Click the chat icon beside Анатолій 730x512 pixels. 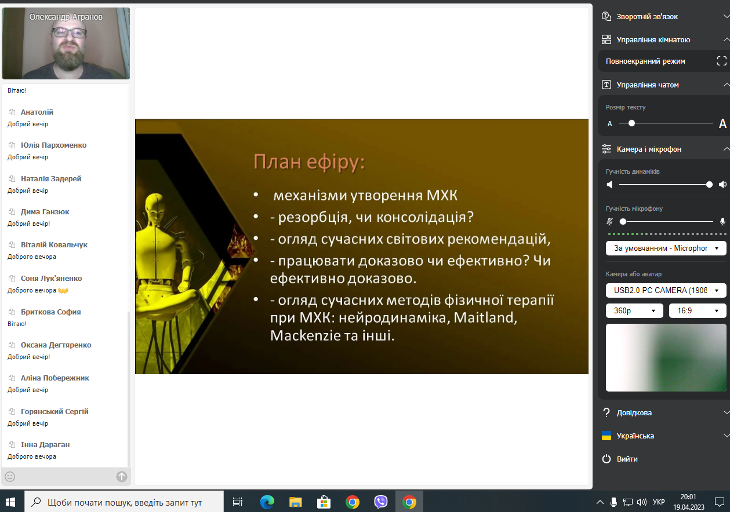coord(12,112)
